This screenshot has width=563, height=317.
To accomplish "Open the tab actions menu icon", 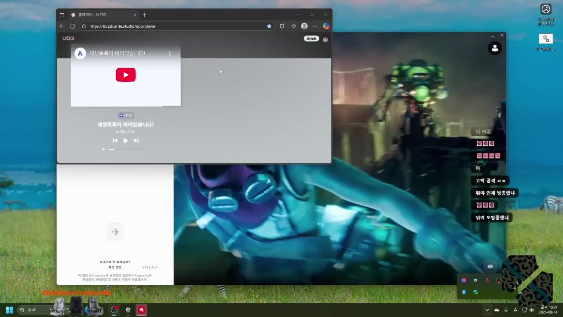I will point(62,15).
